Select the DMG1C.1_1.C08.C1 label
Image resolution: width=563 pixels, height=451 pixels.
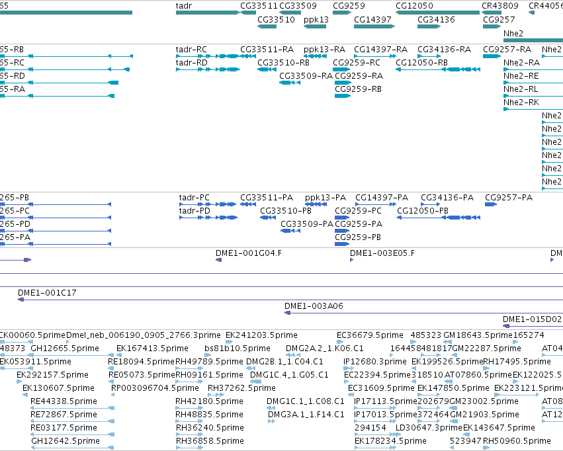(306, 401)
